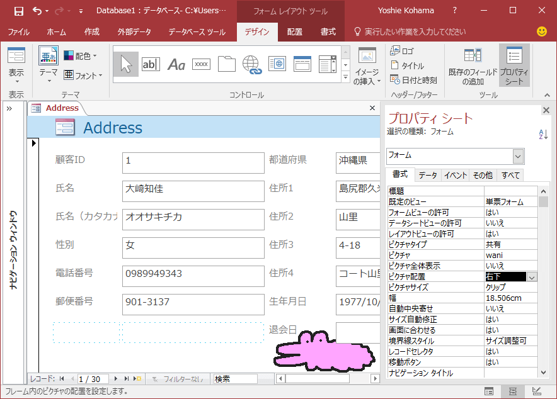This screenshot has width=557, height=399.
Task: Select the Button control
Action: [x=201, y=64]
